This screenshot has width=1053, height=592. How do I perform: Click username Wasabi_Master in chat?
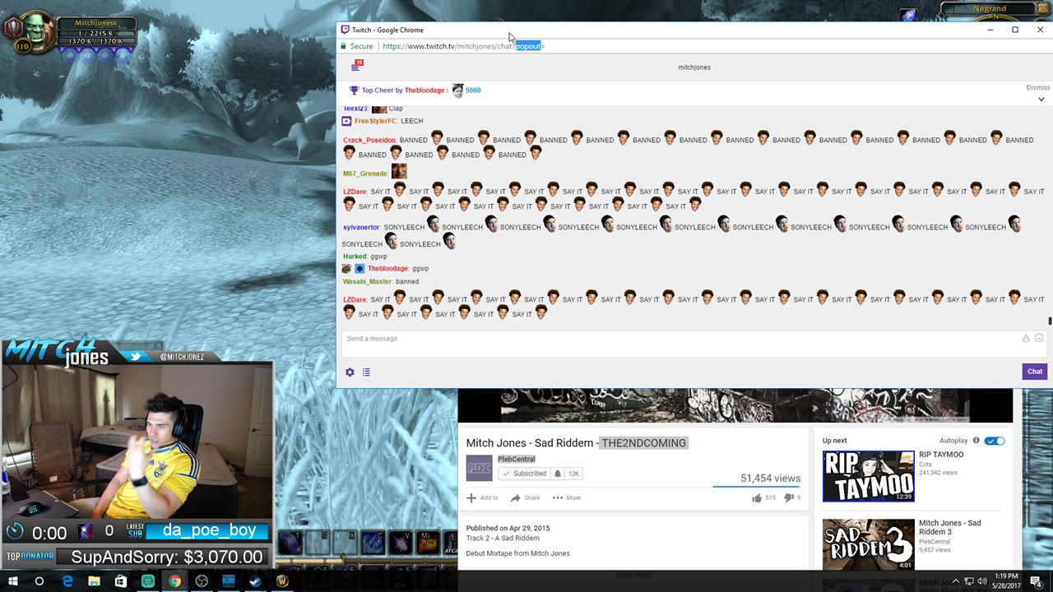tap(367, 282)
